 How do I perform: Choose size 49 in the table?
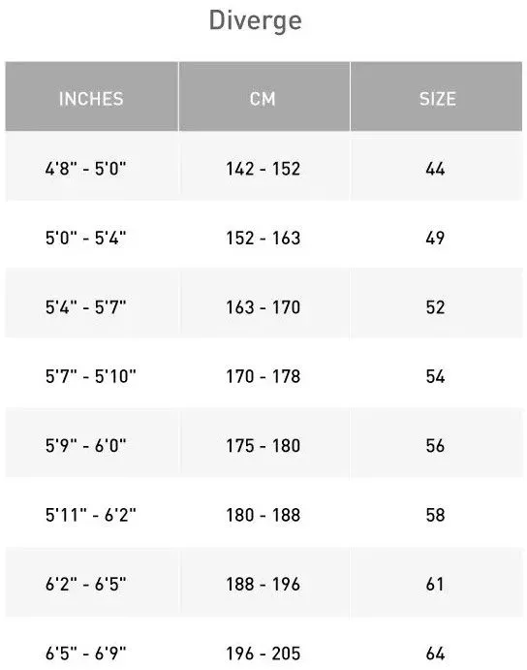435,238
